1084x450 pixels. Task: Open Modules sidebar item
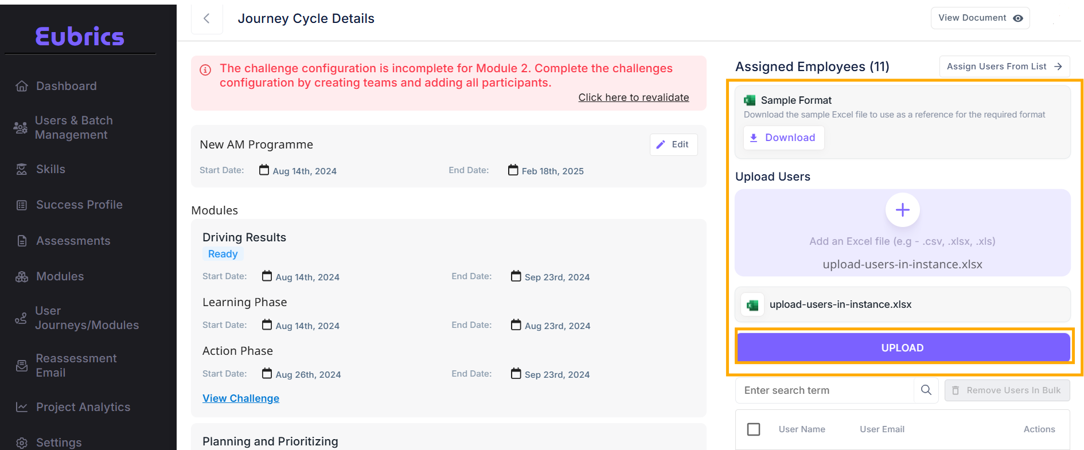[60, 276]
